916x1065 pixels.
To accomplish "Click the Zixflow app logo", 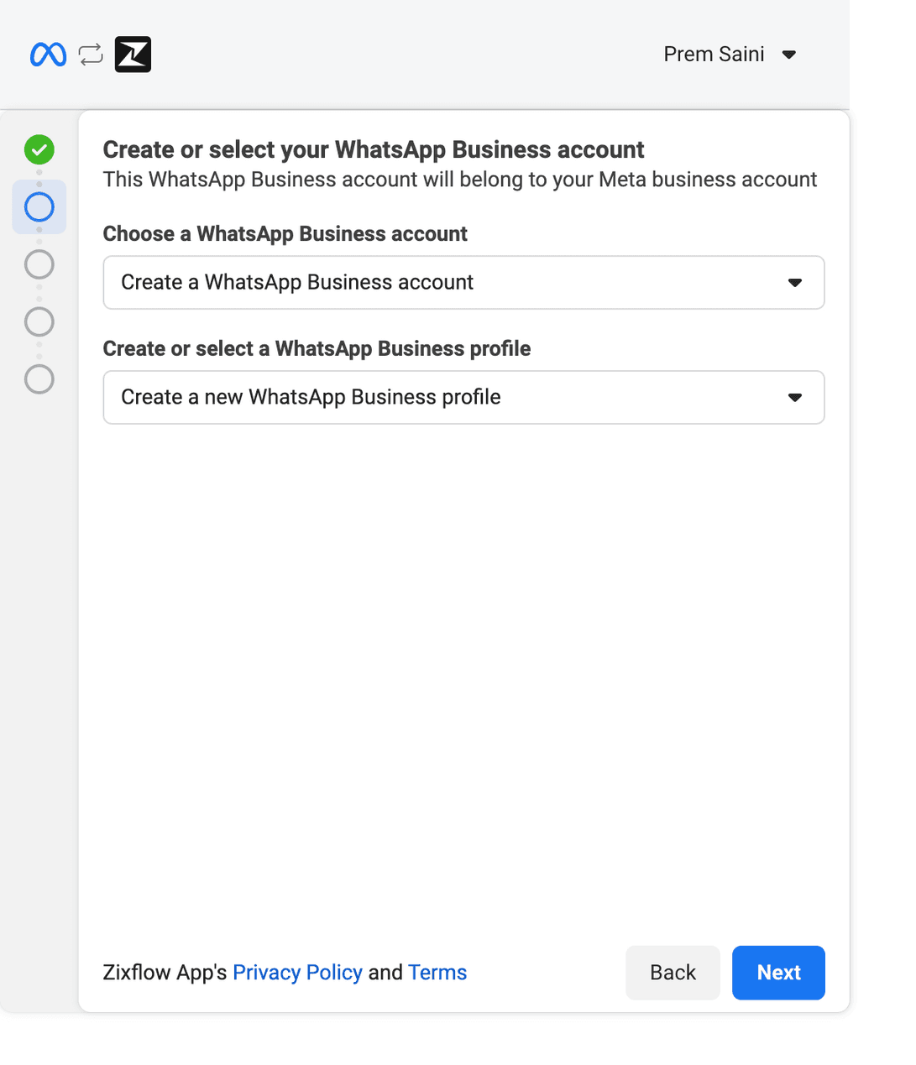I will point(133,55).
